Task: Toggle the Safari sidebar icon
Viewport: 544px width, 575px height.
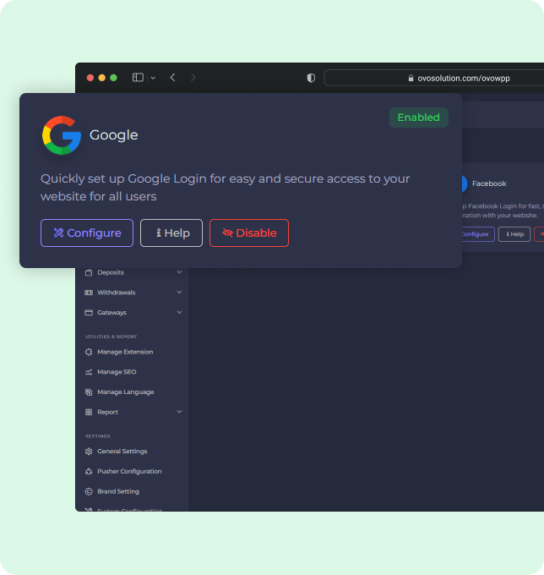Action: (138, 78)
